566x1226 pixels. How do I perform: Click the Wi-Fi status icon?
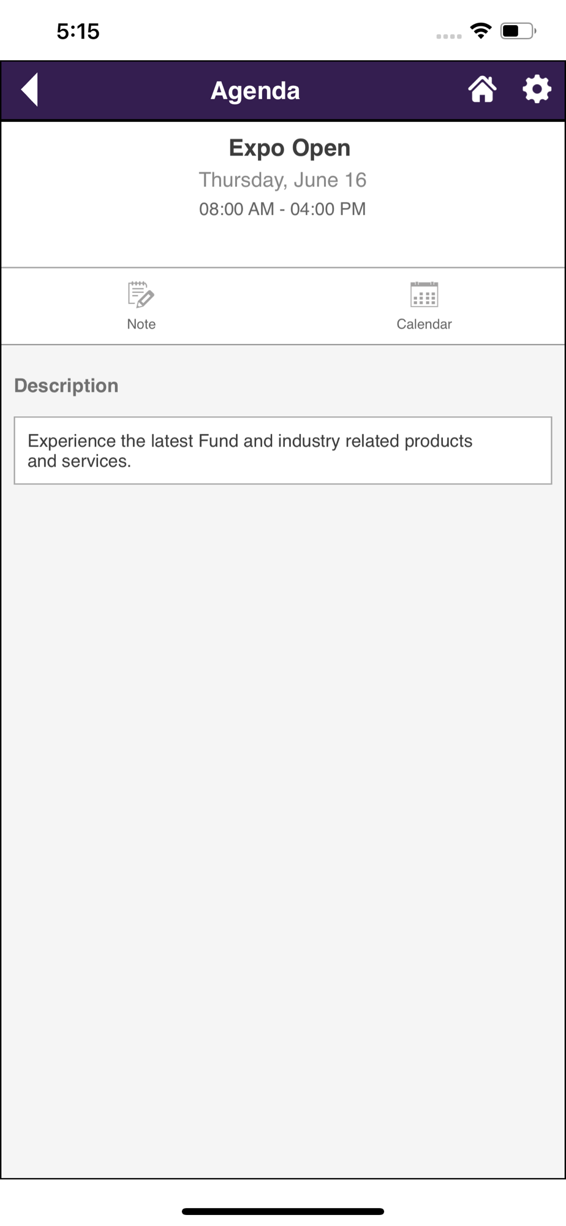pyautogui.click(x=481, y=31)
